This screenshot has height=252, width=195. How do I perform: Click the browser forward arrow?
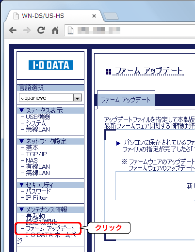click(27, 30)
